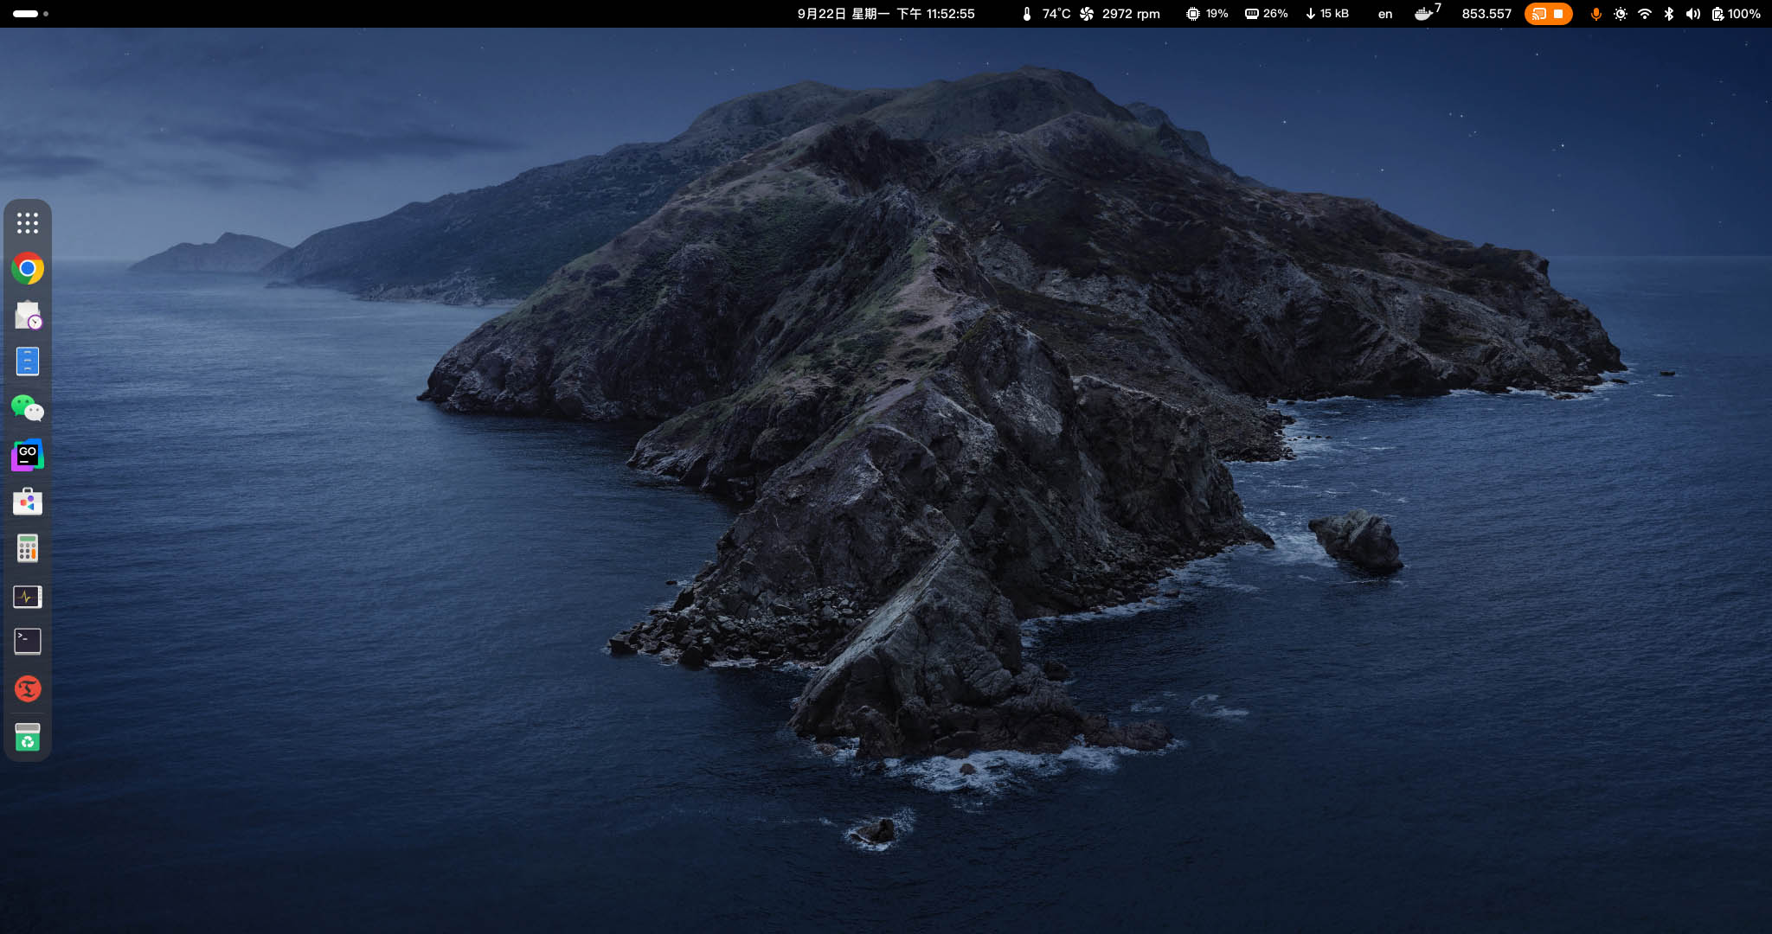
Task: Open the mail app with clock badge
Action: (x=28, y=316)
